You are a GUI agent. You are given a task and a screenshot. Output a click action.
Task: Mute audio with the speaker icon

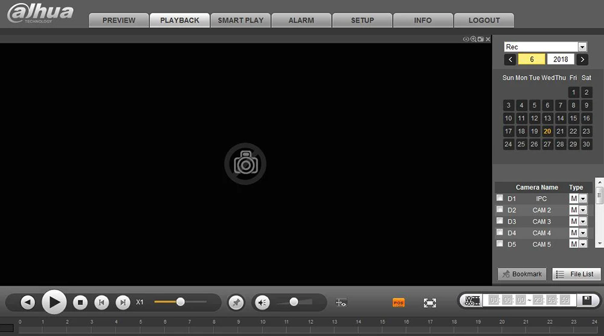click(262, 302)
